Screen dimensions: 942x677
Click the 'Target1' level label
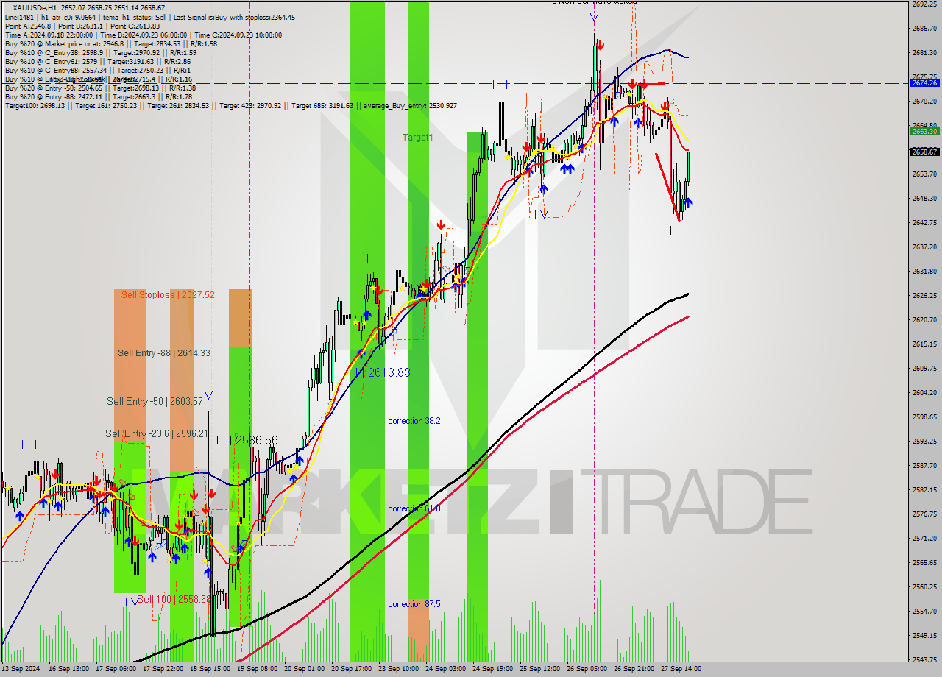tap(417, 138)
